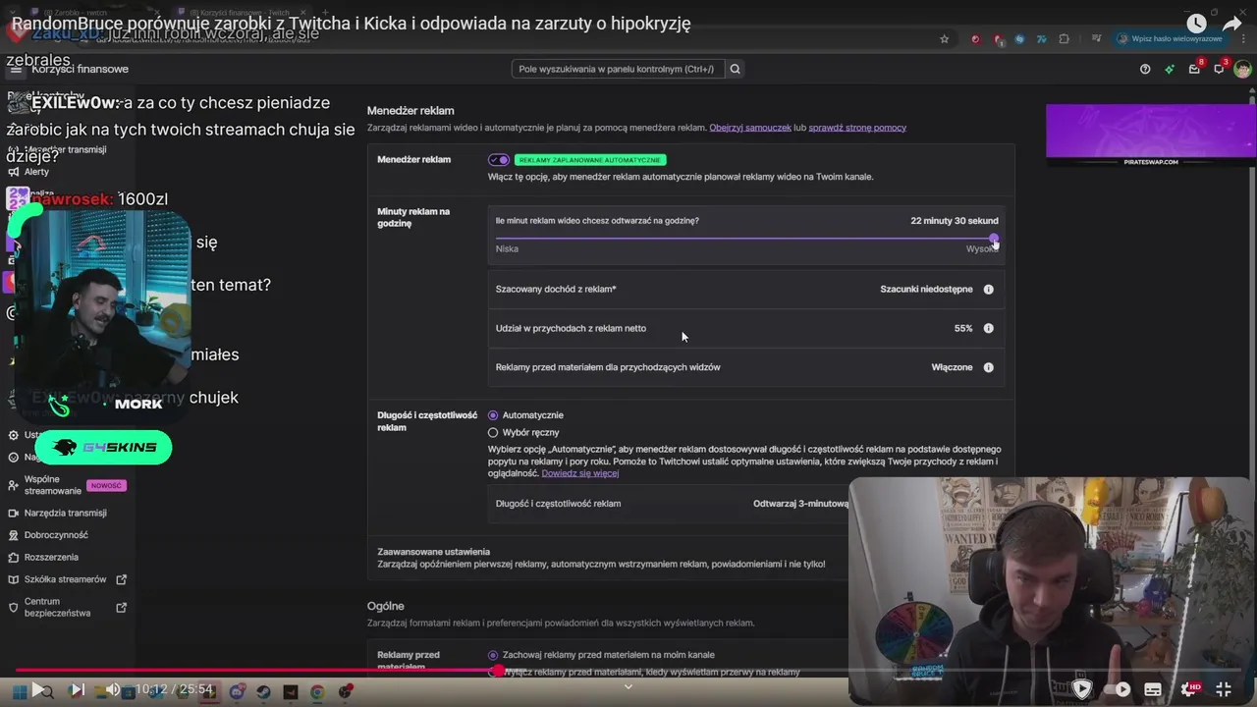This screenshot has width=1257, height=707.
Task: Open the Windows Start button
Action: tap(19, 691)
